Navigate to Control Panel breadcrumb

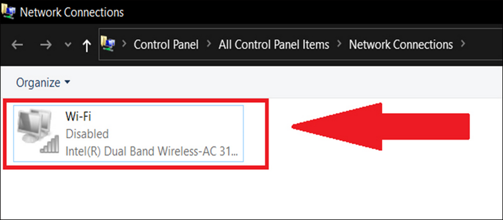pyautogui.click(x=166, y=45)
